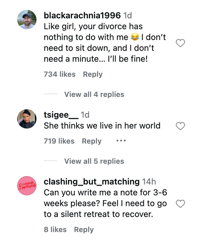203x245 pixels.
Task: Toggle the heart on tsigee__'s comment
Action: click(x=180, y=126)
